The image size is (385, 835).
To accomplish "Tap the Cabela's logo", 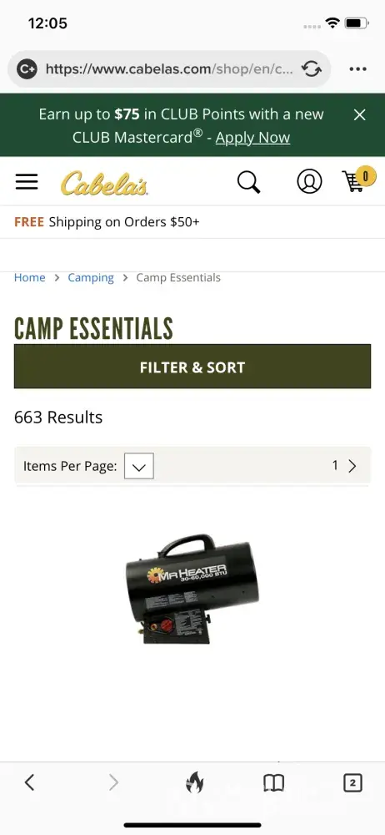I will point(104,183).
